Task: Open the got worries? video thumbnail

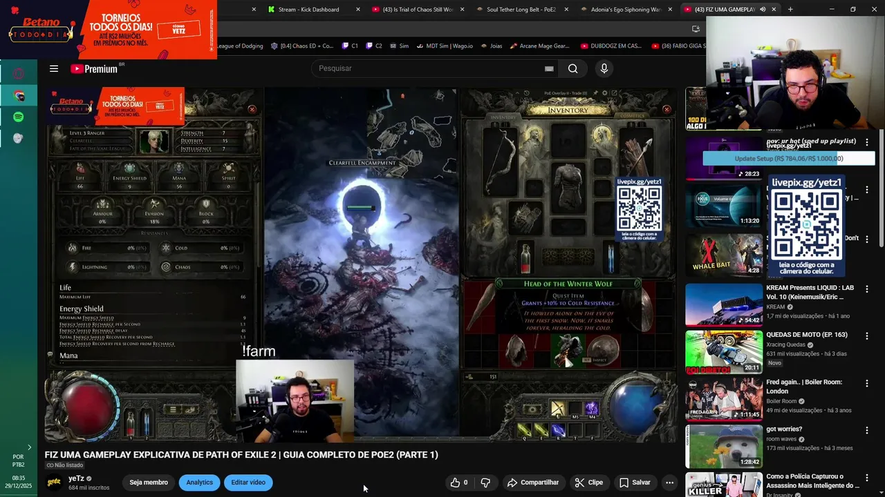Action: (723, 445)
